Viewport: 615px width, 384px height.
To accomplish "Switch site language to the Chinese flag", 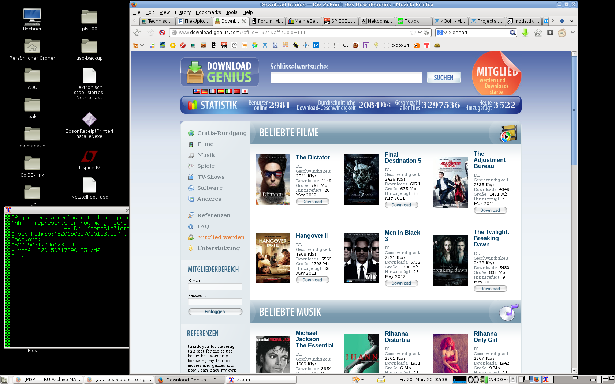I will pyautogui.click(x=237, y=91).
